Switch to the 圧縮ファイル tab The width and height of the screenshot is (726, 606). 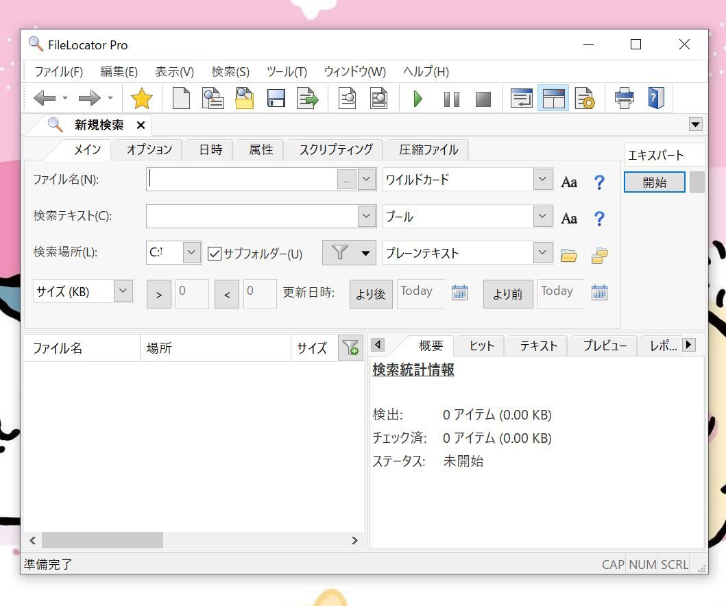428,149
